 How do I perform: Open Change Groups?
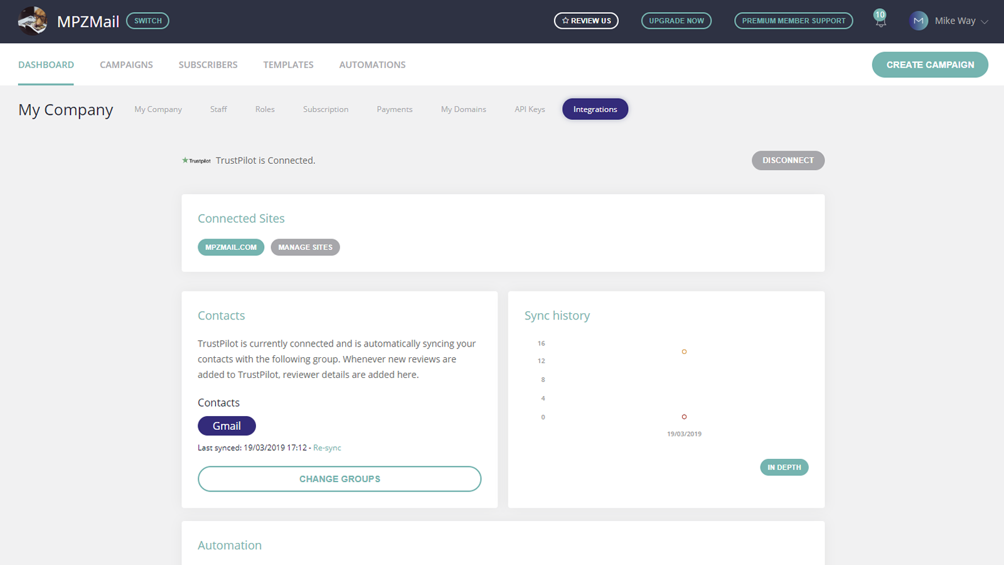tap(339, 479)
